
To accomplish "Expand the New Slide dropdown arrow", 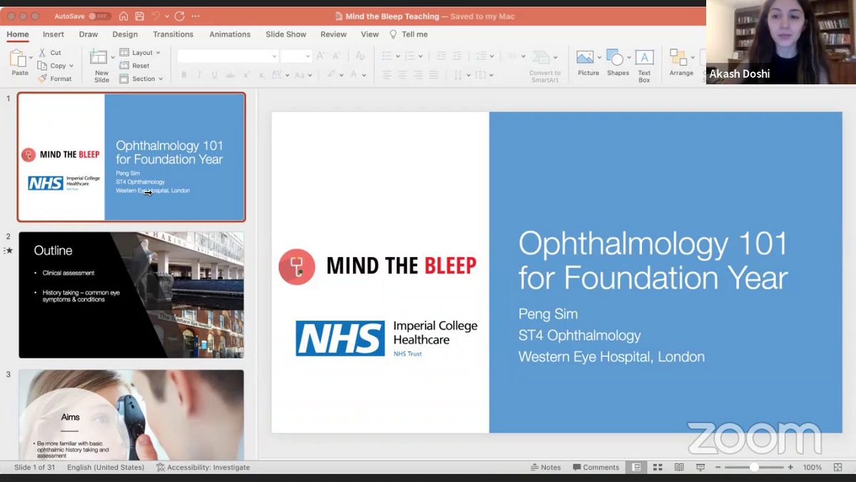I will coord(113,57).
